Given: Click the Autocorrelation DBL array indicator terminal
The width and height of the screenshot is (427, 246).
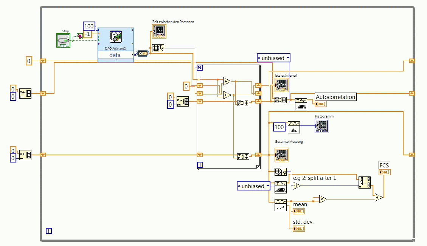Looking at the screenshot, I should pos(321,104).
